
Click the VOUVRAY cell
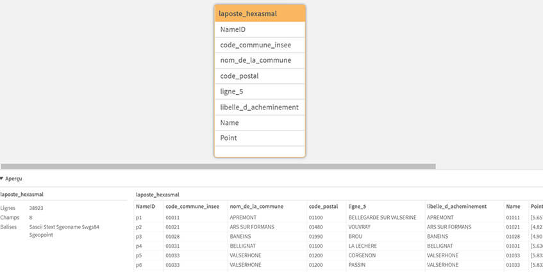tap(359, 227)
